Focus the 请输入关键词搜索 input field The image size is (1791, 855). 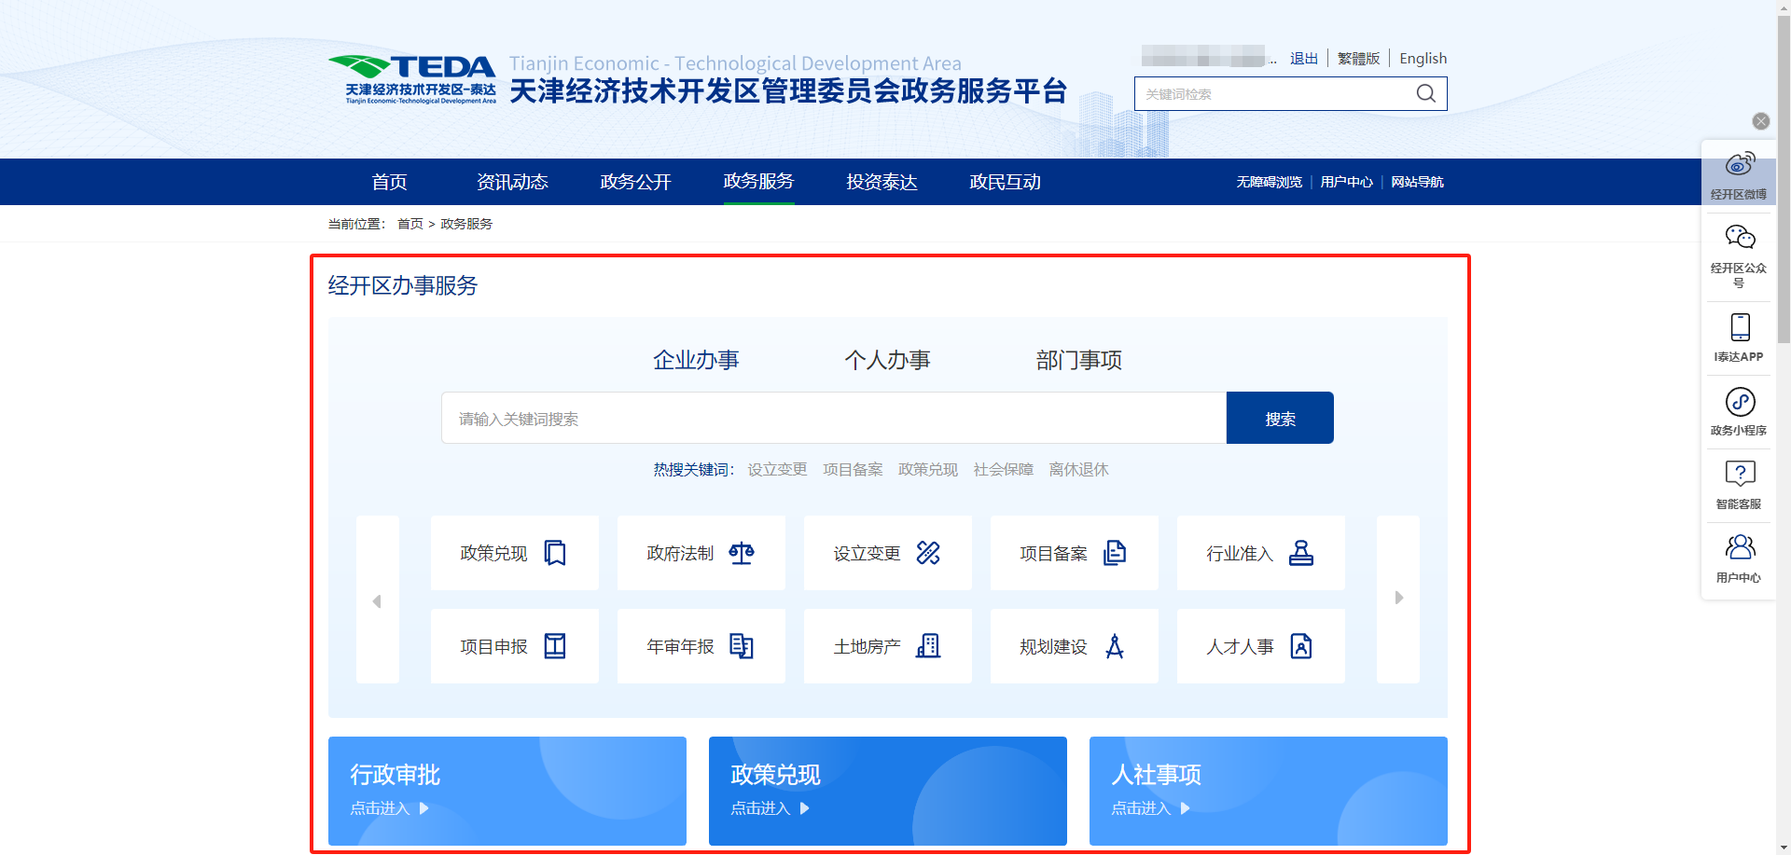(834, 418)
